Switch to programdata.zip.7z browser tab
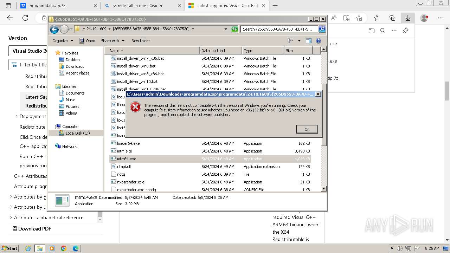450x253 pixels. tap(58, 6)
